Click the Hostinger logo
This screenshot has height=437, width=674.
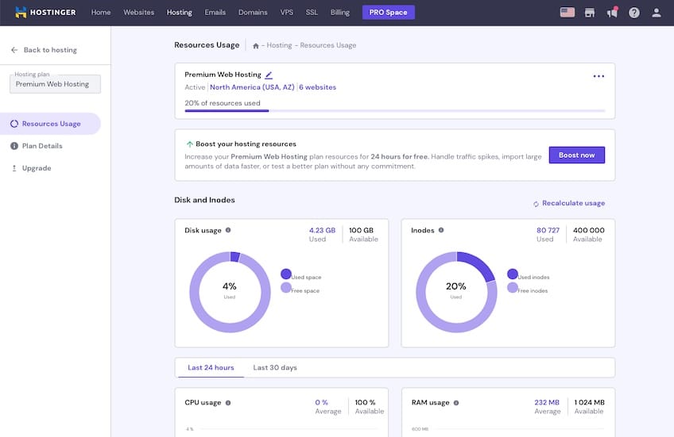coord(45,13)
